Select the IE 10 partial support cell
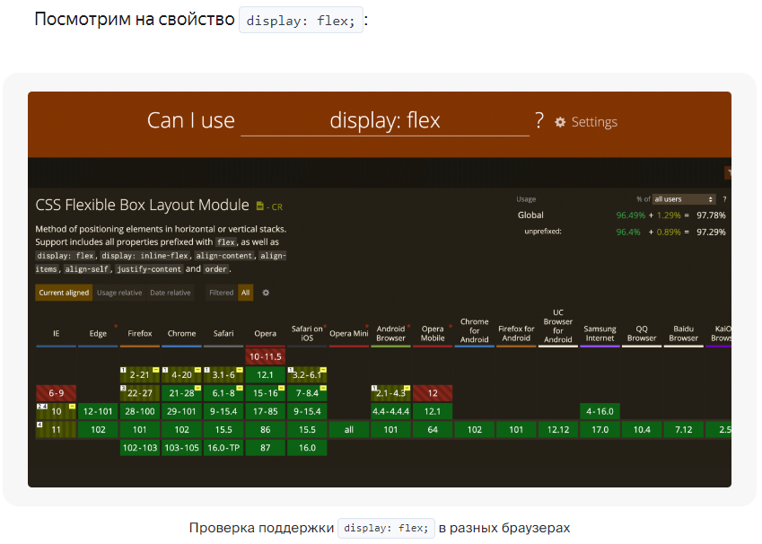762x544 pixels. tap(56, 411)
